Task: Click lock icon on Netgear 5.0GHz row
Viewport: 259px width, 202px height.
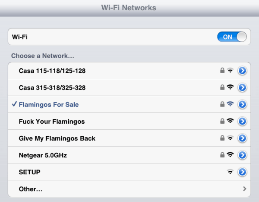Action: point(222,155)
